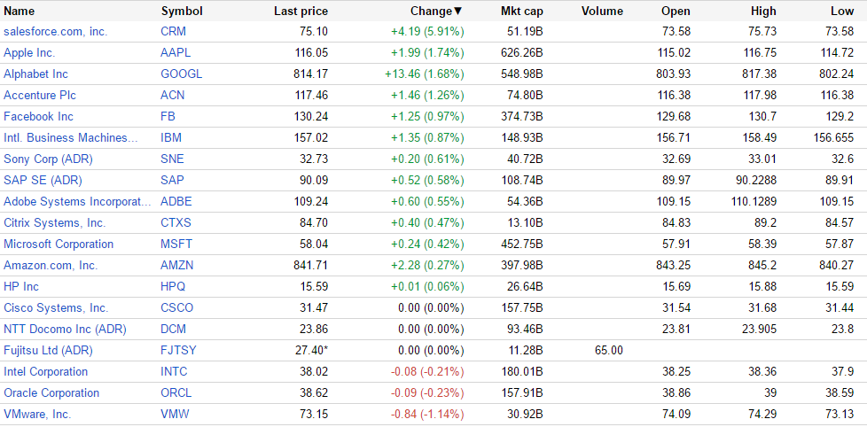Sort table by Symbol header
Screen dimensions: 867x427
[182, 12]
